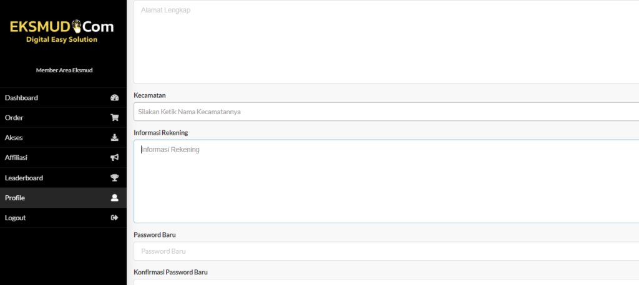Click the Order shopping cart icon
639x285 pixels.
[x=115, y=118]
